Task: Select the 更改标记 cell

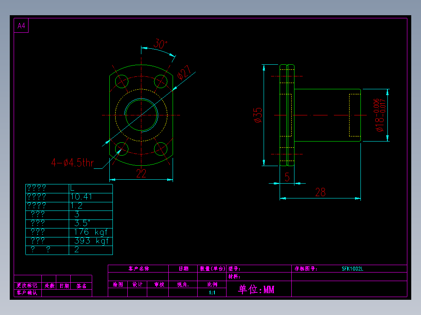Action: pos(27,286)
